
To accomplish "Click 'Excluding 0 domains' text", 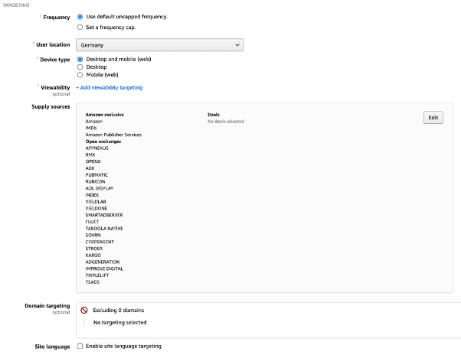I will point(118,311).
